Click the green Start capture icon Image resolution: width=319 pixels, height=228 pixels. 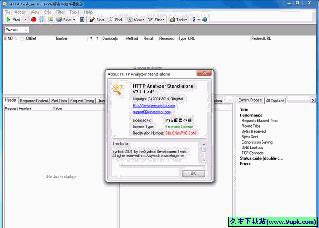tap(8, 20)
